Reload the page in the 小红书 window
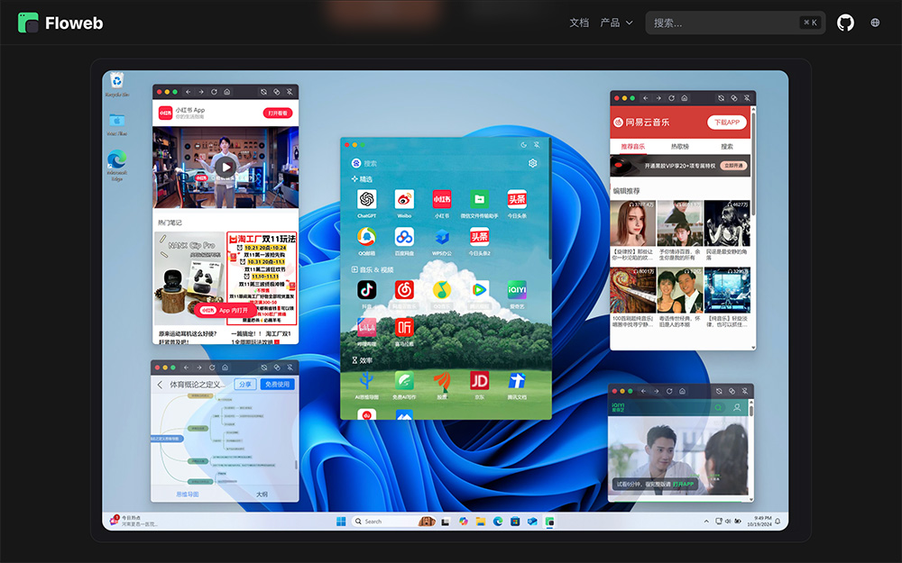Screen dimensions: 902x563 click(x=214, y=92)
